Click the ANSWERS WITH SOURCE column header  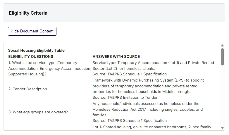tap(116, 56)
